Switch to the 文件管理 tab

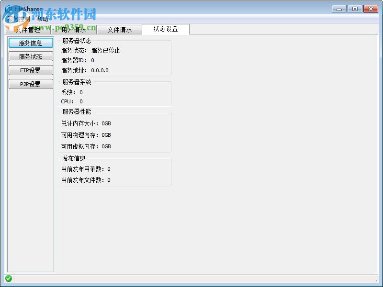tap(27, 29)
